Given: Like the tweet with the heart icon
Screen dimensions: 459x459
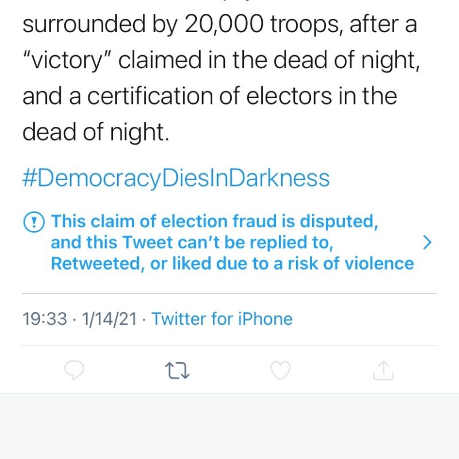Looking at the screenshot, I should click(x=280, y=371).
